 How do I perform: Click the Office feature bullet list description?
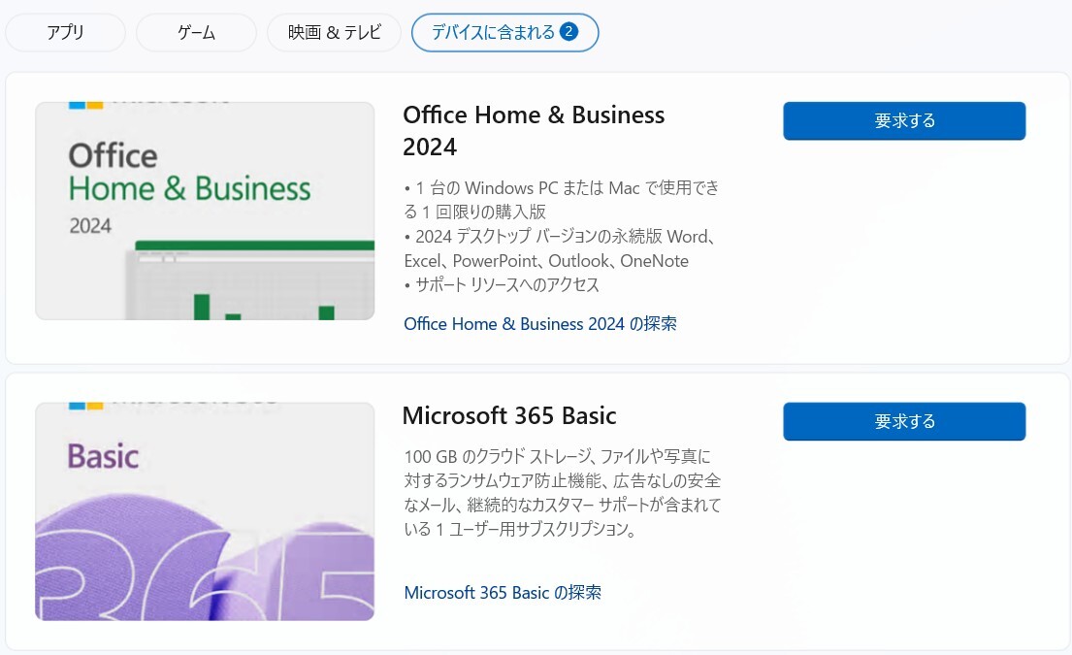tap(562, 236)
